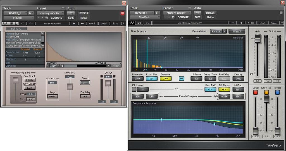Open factory default preset dropdown in IR-L
The width and height of the screenshot is (286, 151).
(50, 13)
